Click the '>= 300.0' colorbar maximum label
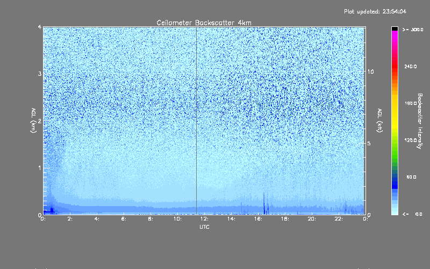 click(413, 30)
